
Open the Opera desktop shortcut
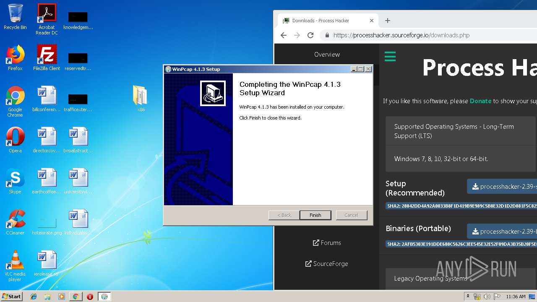coord(15,140)
